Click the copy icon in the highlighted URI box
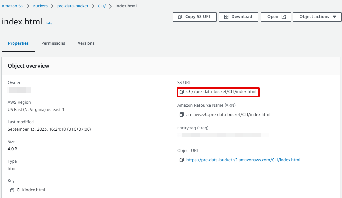Viewport: 342px width, 198px height. click(x=181, y=92)
